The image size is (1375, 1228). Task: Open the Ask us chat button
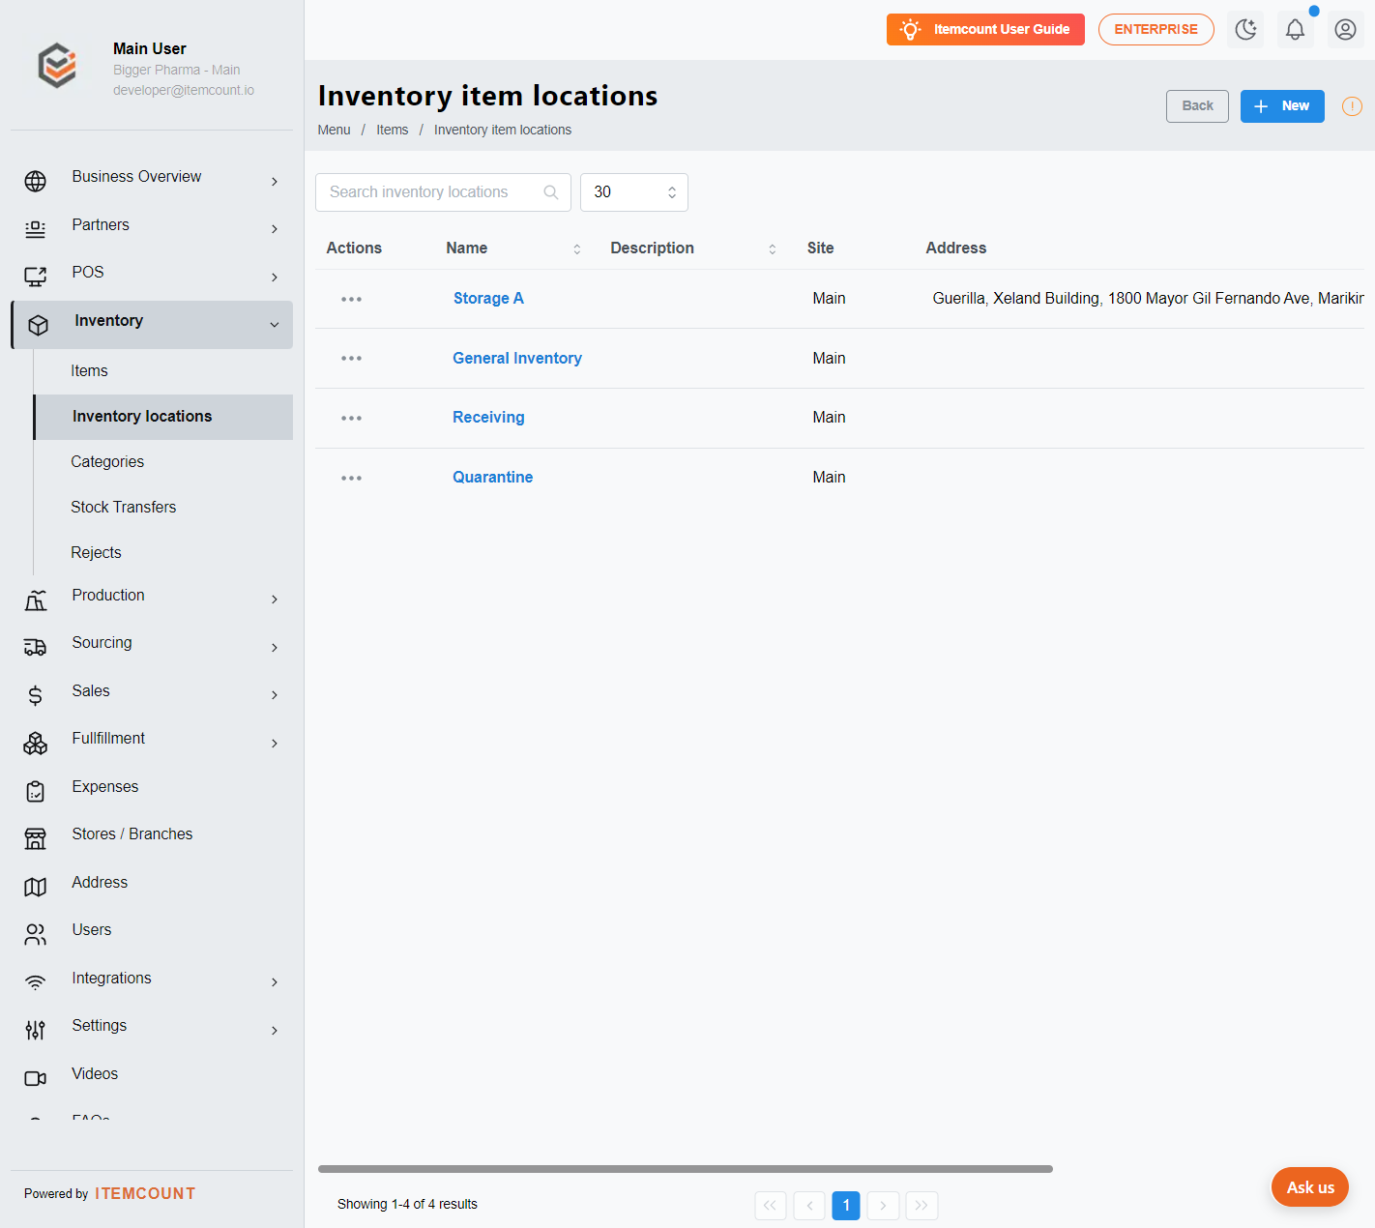[1310, 1187]
